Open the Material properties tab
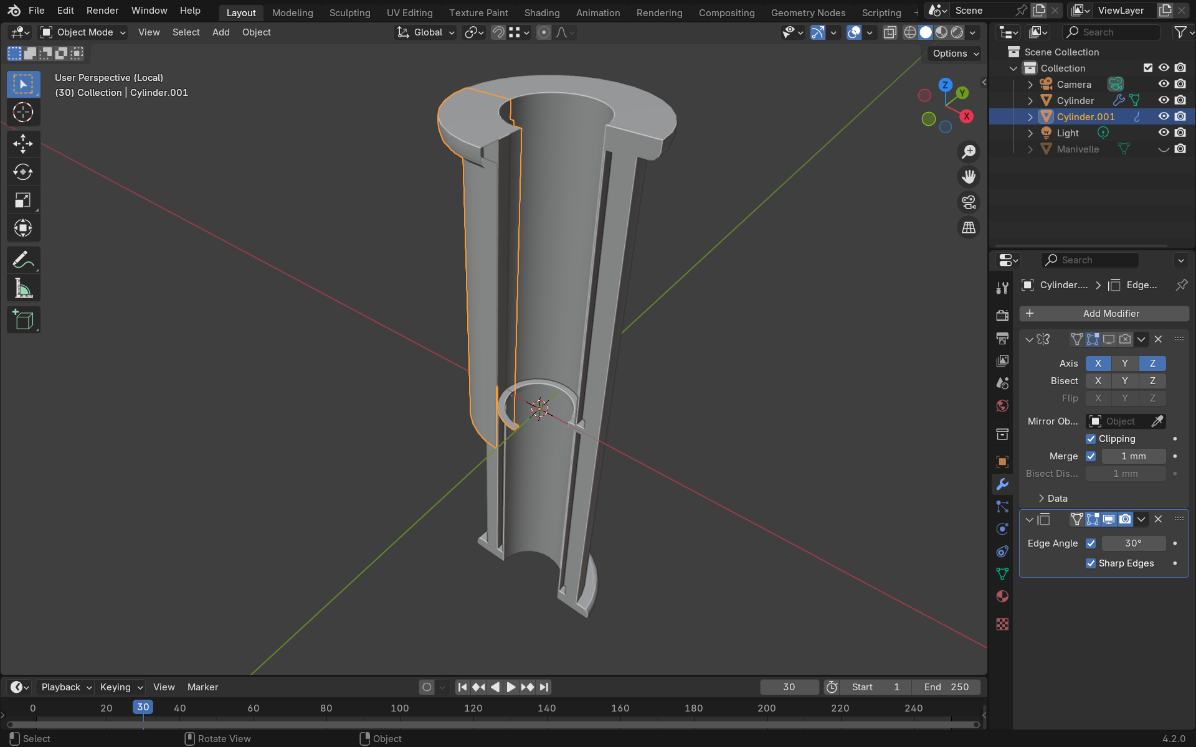The image size is (1196, 747). pyautogui.click(x=1002, y=596)
